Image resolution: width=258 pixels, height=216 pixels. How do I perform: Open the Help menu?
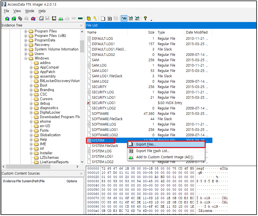coord(42,11)
